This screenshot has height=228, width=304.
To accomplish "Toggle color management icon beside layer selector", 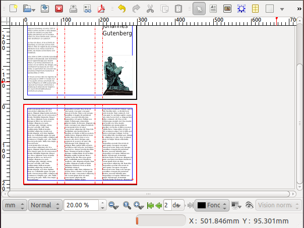I will tap(235, 205).
